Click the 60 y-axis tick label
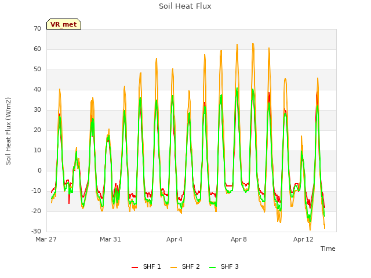Viewport: 371px width, 278px height. pyautogui.click(x=37, y=49)
